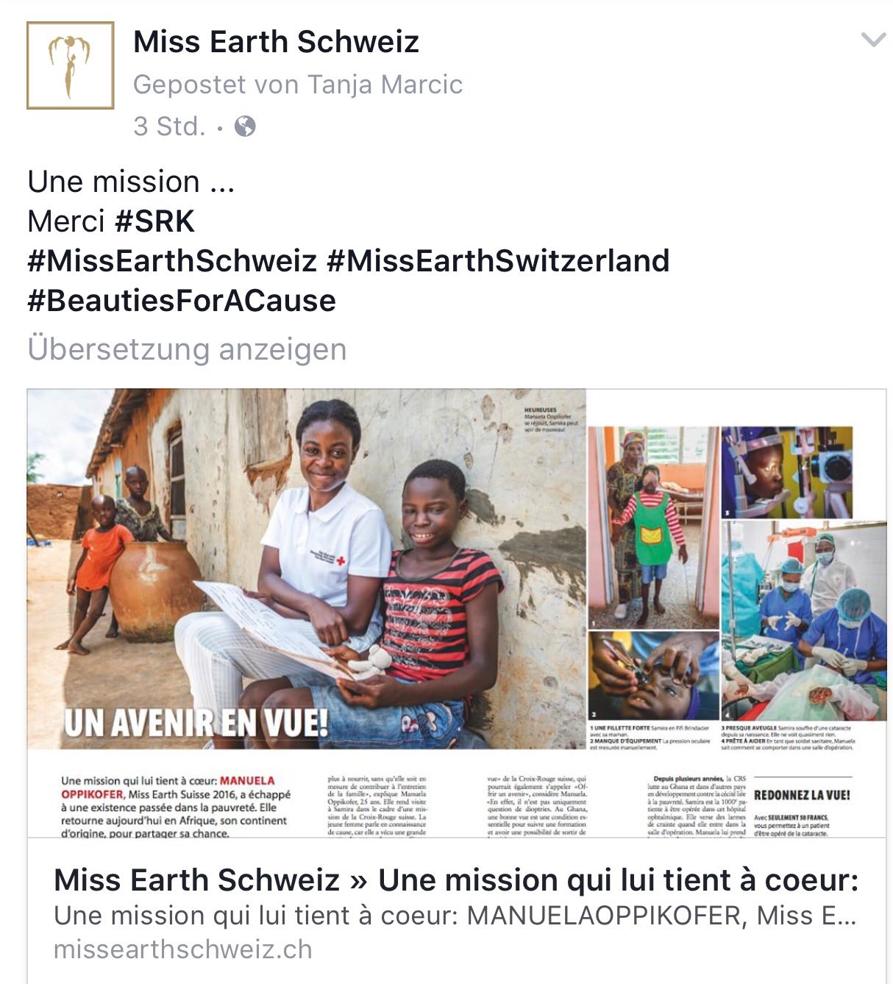Viewport: 893px width, 984px height.
Task: Open the magazine article main photo
Action: (307, 568)
